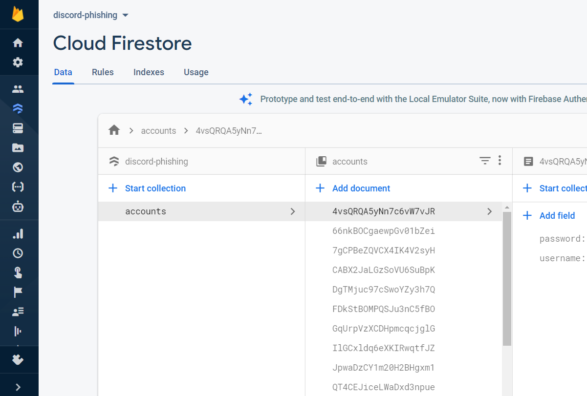Select the Cloud Firestore sidebar icon

tap(18, 108)
